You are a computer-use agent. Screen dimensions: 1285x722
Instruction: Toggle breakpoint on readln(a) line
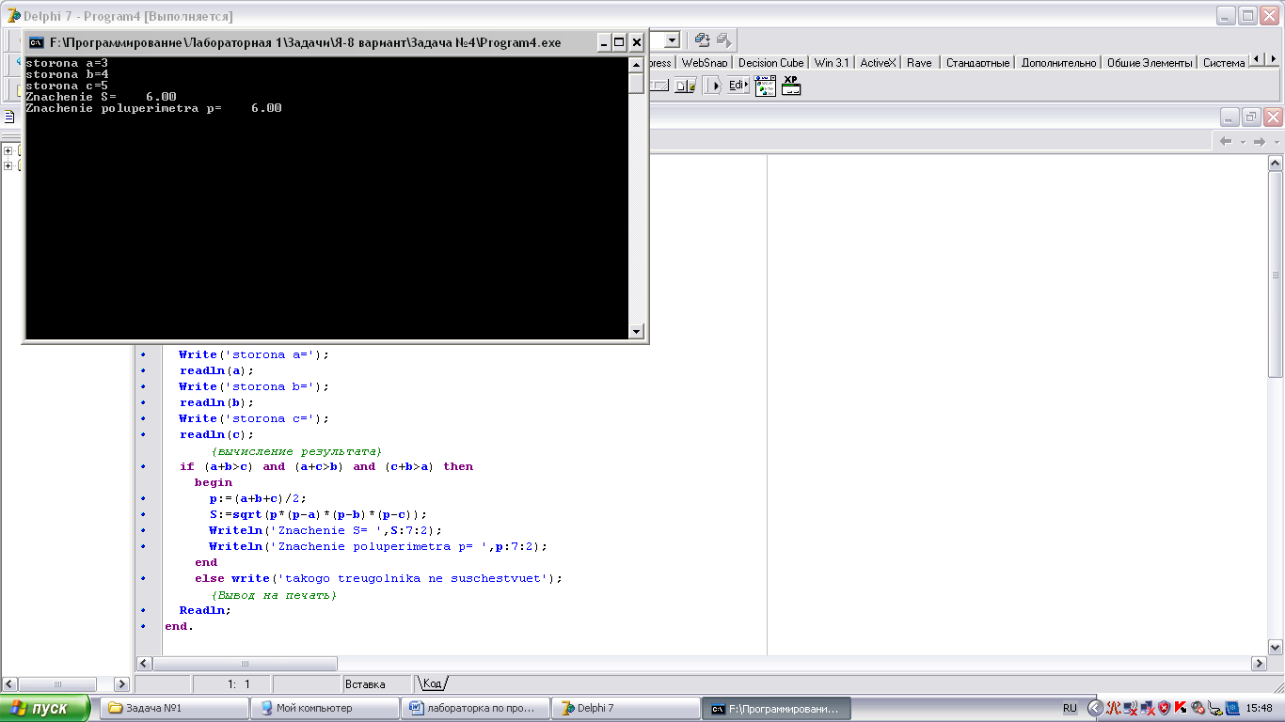tap(143, 370)
